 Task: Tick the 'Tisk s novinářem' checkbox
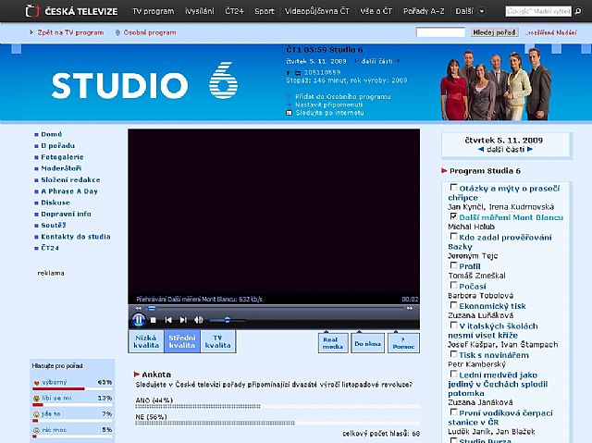[453, 354]
